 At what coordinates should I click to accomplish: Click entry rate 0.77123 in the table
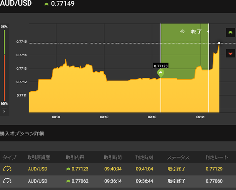point(80,169)
